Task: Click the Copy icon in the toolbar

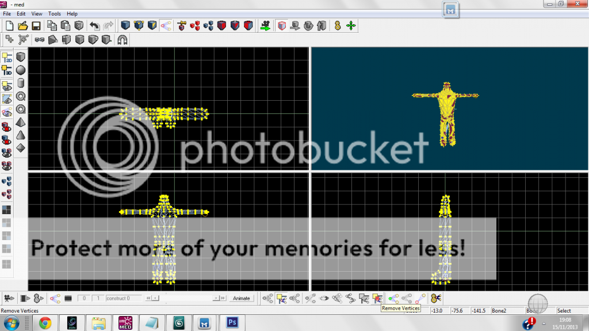Action: pyautogui.click(x=52, y=25)
